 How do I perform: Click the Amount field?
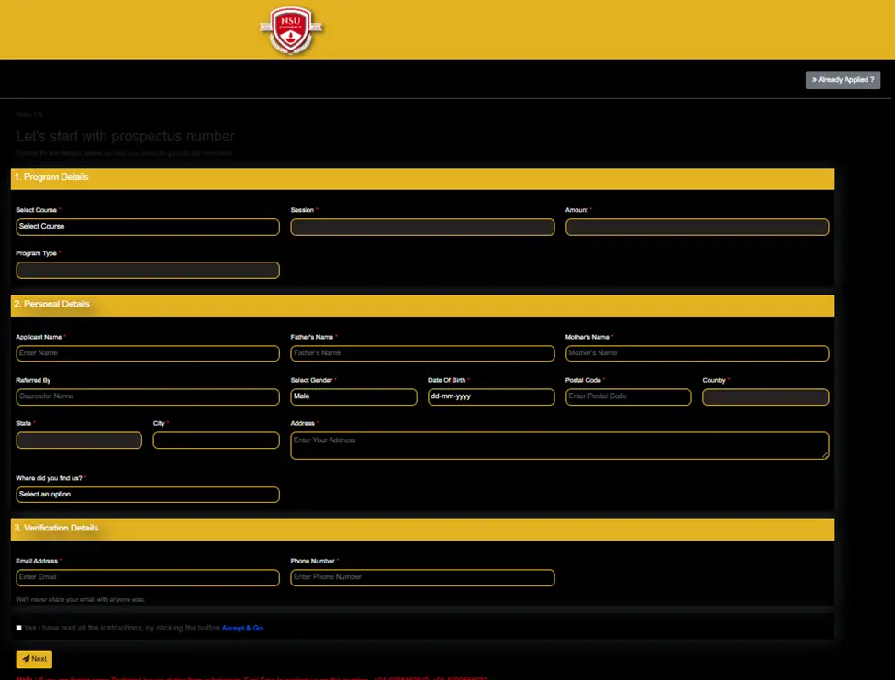(x=697, y=227)
